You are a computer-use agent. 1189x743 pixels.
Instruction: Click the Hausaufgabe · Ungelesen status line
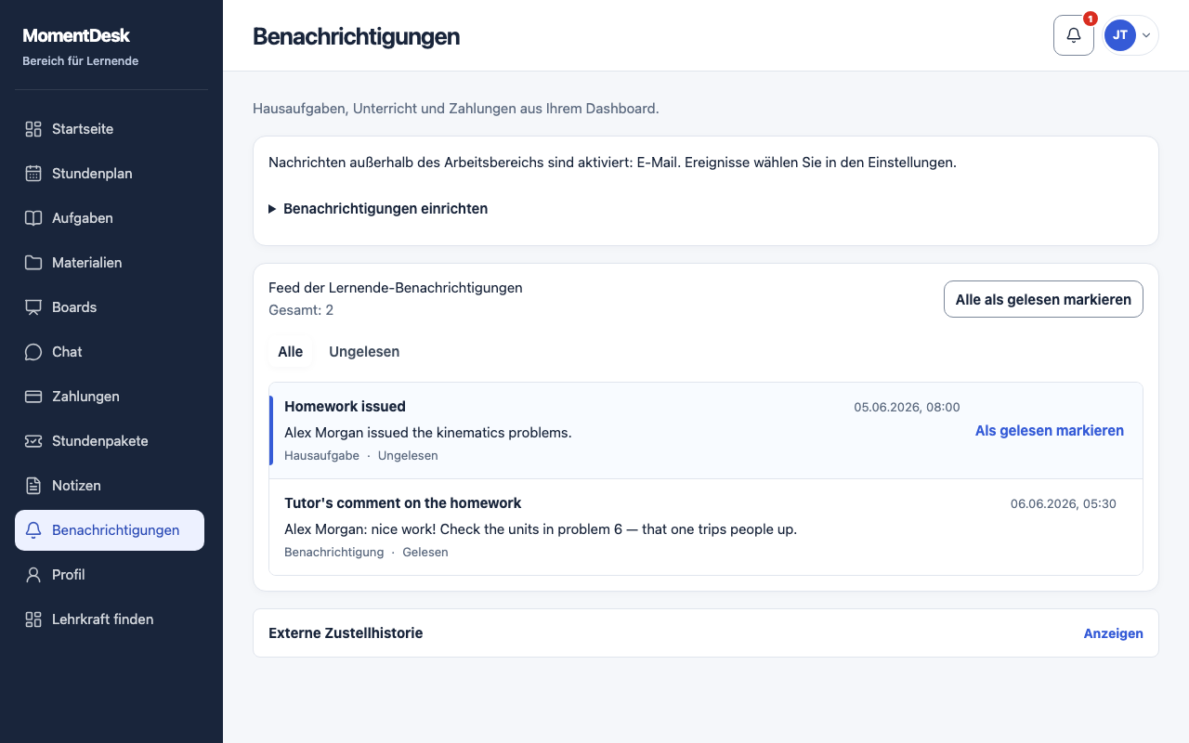pos(361,456)
